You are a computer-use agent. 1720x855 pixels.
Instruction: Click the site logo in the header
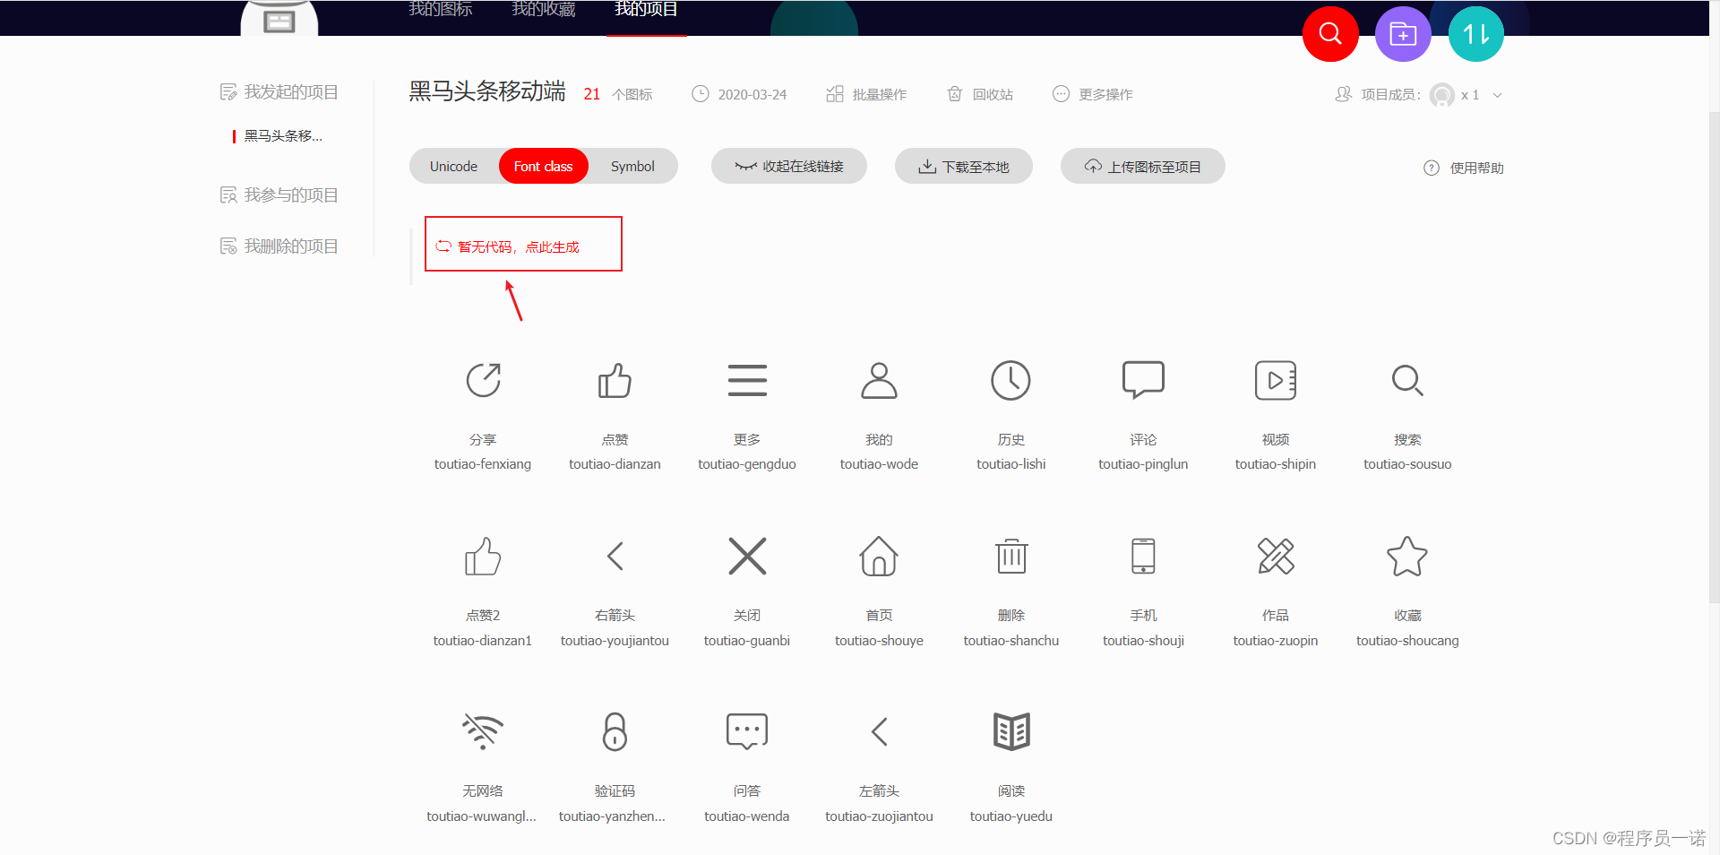click(x=279, y=18)
